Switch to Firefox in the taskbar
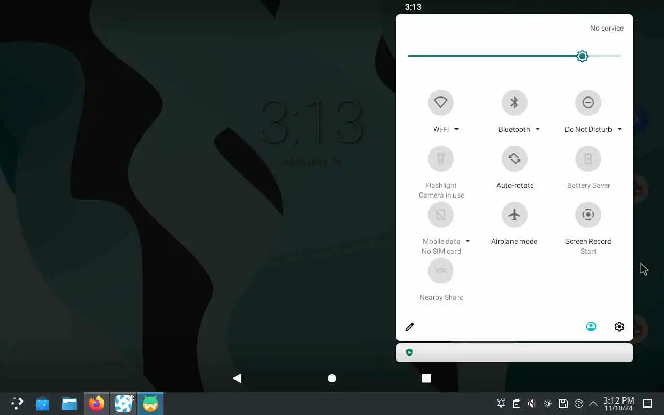This screenshot has width=664, height=415. click(96, 403)
